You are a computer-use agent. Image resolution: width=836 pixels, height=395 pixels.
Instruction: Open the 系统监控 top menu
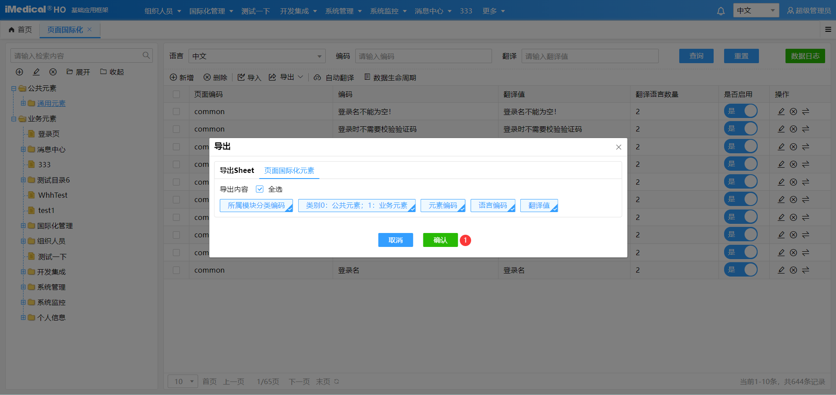click(x=388, y=11)
